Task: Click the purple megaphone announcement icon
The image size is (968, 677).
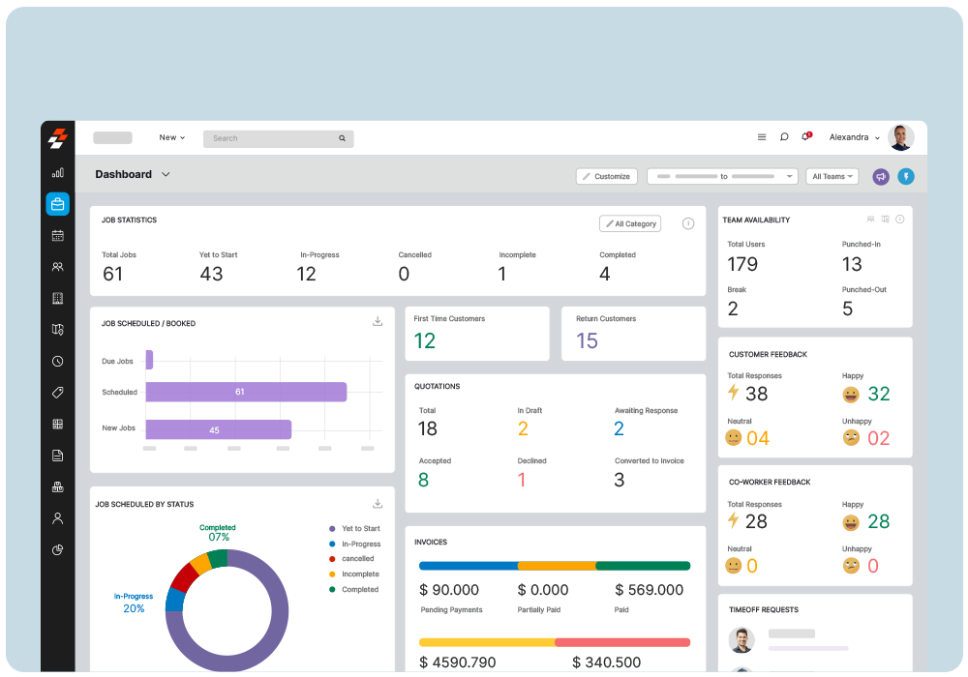Action: tap(880, 176)
